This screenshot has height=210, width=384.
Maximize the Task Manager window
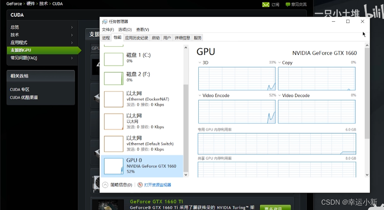[348, 22]
